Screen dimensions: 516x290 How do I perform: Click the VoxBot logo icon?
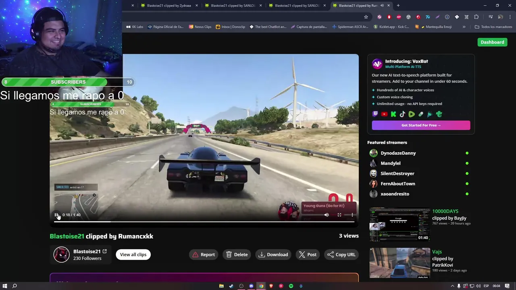(x=377, y=64)
